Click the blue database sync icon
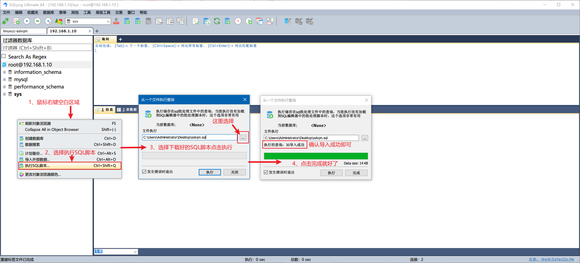The height and width of the screenshot is (263, 580). (288, 21)
